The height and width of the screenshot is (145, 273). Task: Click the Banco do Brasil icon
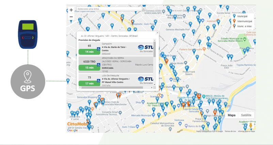pyautogui.click(x=186, y=126)
